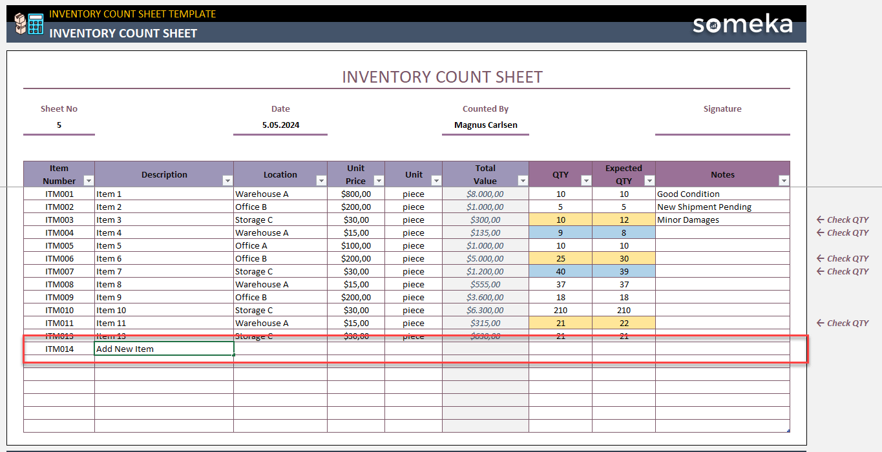Click the Someka logo
882x452 pixels.
tap(742, 25)
